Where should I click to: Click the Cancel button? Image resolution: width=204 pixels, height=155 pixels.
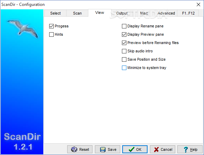(x=163, y=149)
